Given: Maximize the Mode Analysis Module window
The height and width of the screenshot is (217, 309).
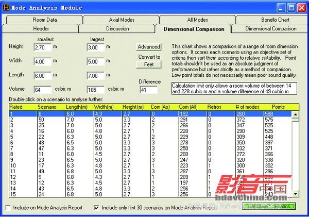Looking at the screenshot, I should [290, 7].
